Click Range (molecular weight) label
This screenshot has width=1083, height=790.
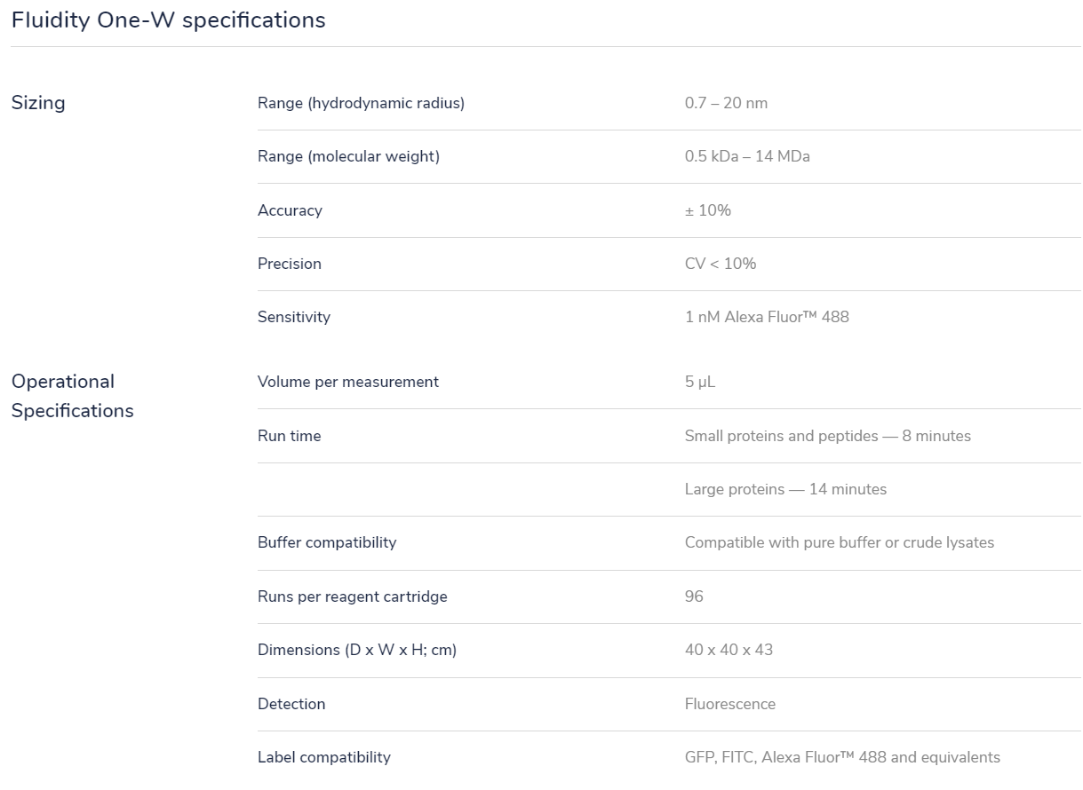[348, 156]
